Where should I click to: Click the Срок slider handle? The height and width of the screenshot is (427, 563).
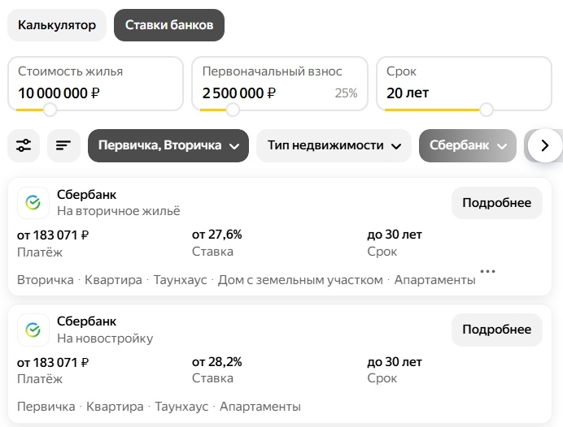(487, 110)
